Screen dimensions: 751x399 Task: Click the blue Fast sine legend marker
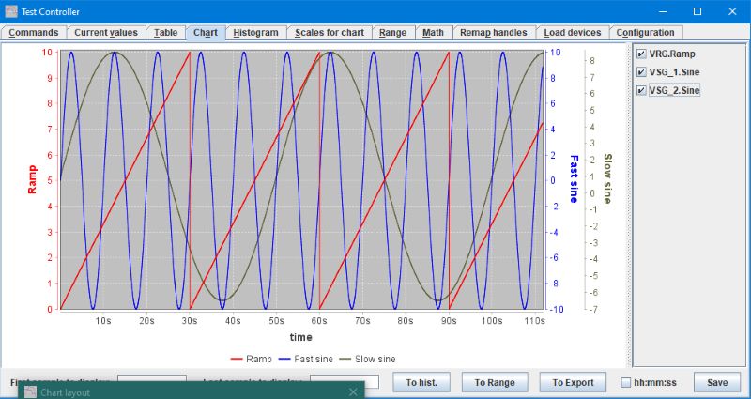284,359
